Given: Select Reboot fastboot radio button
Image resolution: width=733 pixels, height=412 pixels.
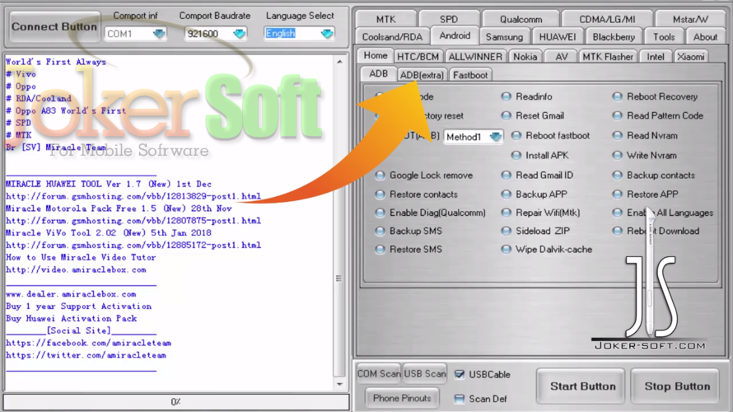Looking at the screenshot, I should [550, 136].
